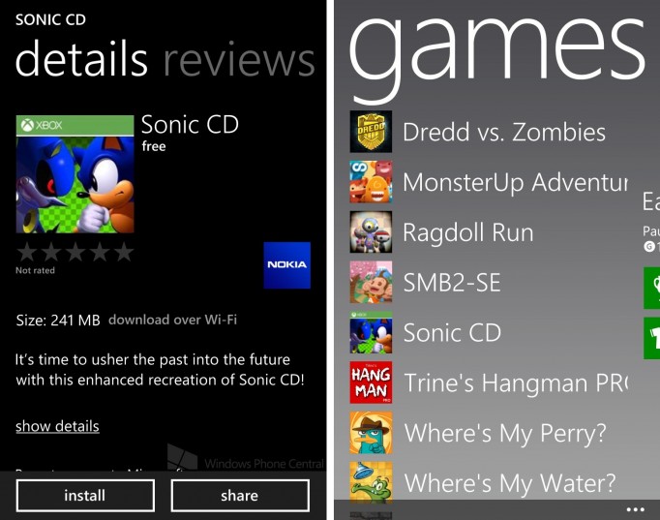The width and height of the screenshot is (660, 520).
Task: Share the Sonic CD app
Action: click(x=240, y=496)
